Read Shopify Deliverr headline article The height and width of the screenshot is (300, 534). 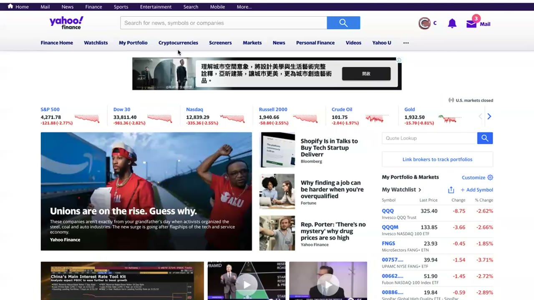click(x=329, y=147)
